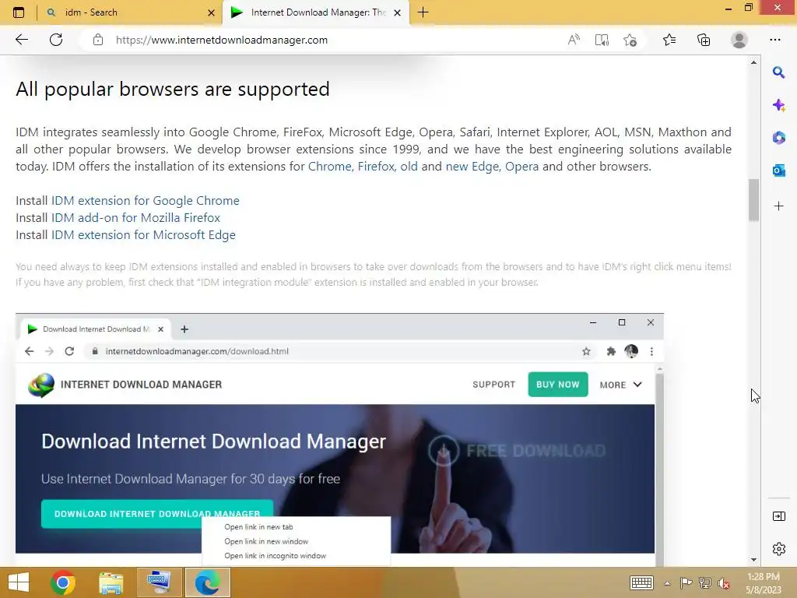Install IDM extension for Google Chrome
797x598 pixels.
pyautogui.click(x=146, y=200)
